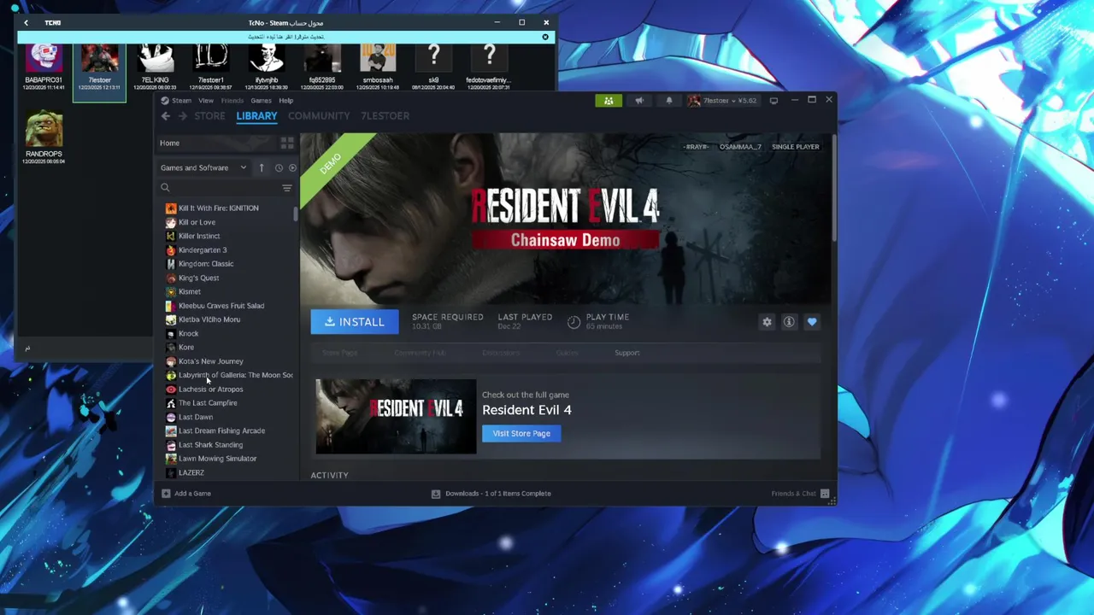
Task: Click the Friends & Chat label
Action: pos(793,494)
